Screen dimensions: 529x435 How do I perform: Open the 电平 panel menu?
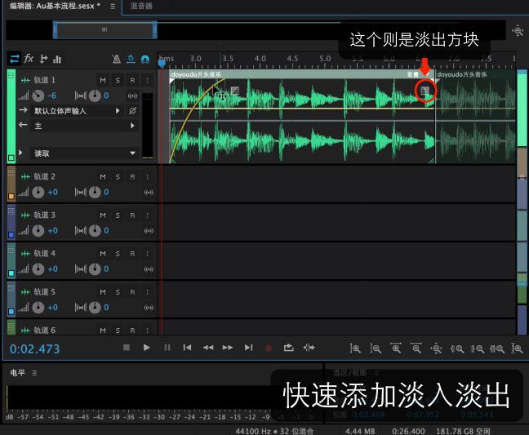click(x=34, y=373)
